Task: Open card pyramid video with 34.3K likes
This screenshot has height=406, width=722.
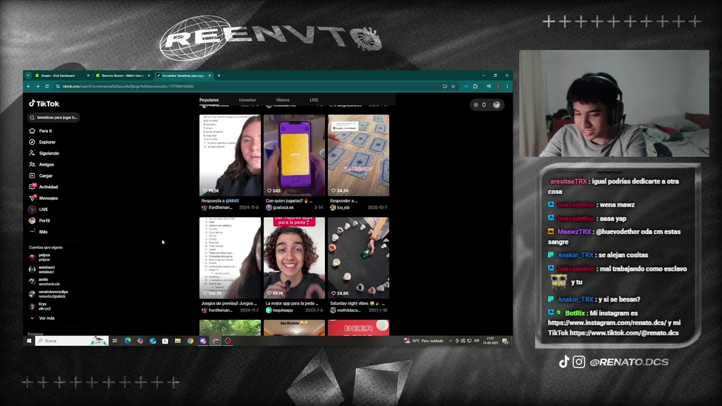Action: pyautogui.click(x=358, y=155)
